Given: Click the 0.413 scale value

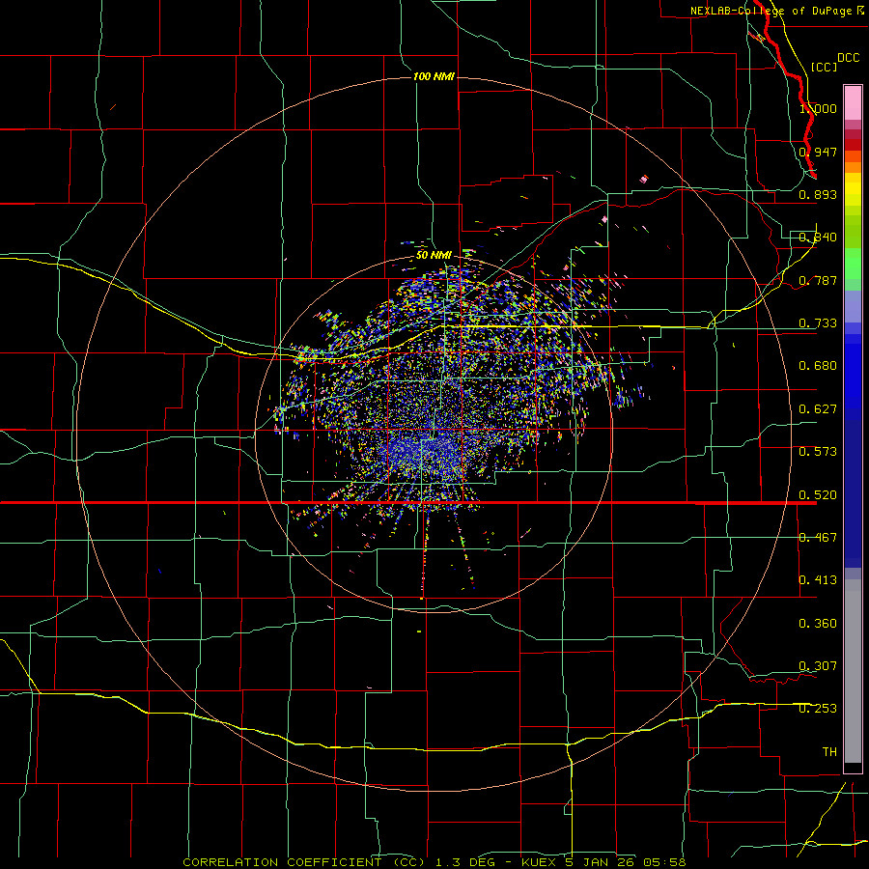Looking at the screenshot, I should pyautogui.click(x=818, y=580).
